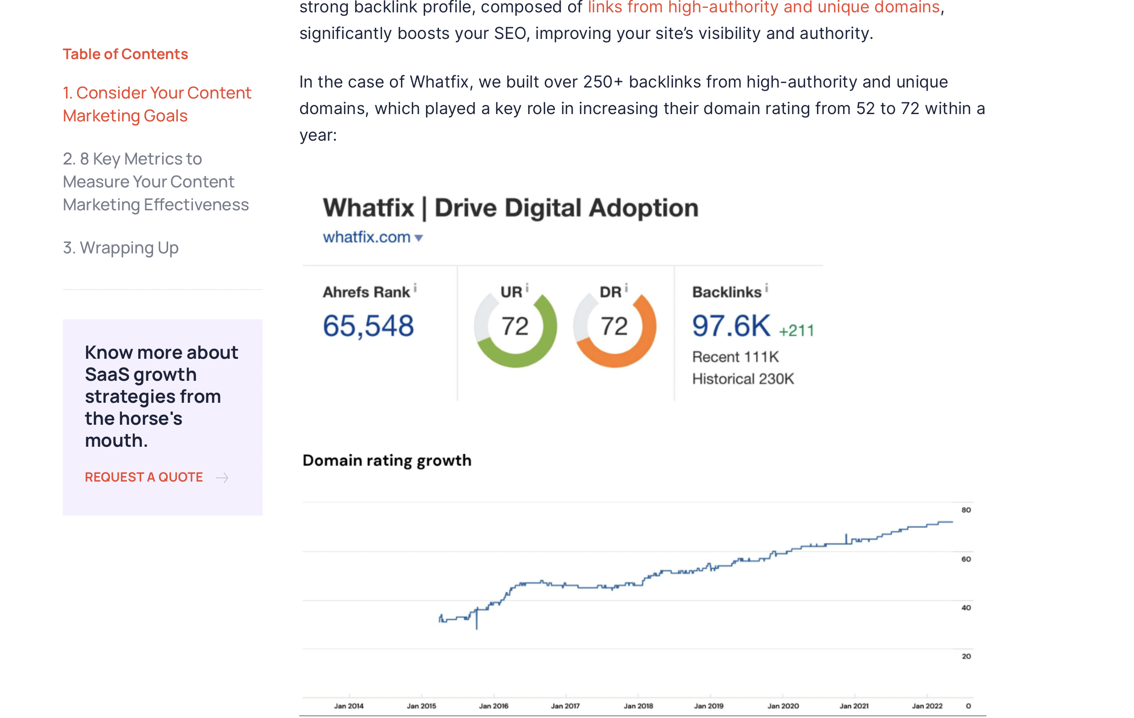This screenshot has height=718, width=1134.
Task: Click the UR info icon
Action: click(x=527, y=288)
